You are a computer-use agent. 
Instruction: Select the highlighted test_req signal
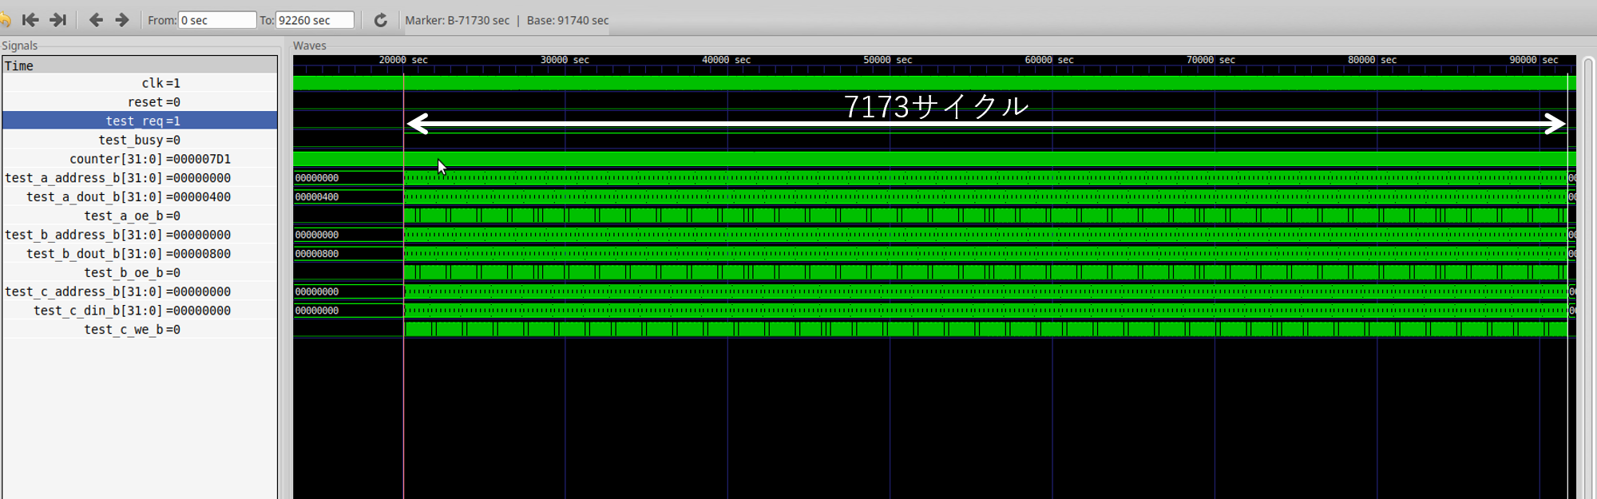(x=143, y=121)
